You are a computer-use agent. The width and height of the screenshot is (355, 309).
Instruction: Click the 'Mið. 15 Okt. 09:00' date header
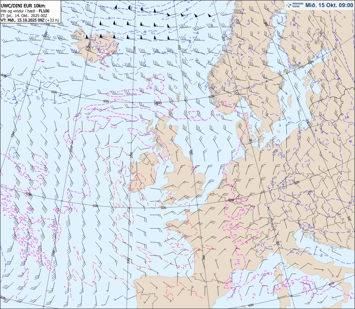[x=329, y=5]
